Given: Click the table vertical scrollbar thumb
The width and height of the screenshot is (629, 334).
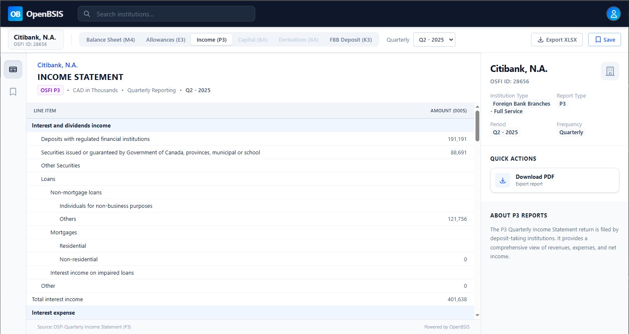Looking at the screenshot, I should point(477,125).
